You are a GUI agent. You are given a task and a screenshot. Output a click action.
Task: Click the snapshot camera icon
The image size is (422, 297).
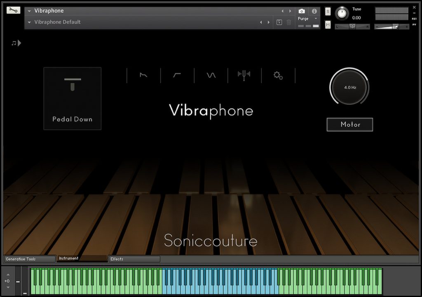pos(302,11)
